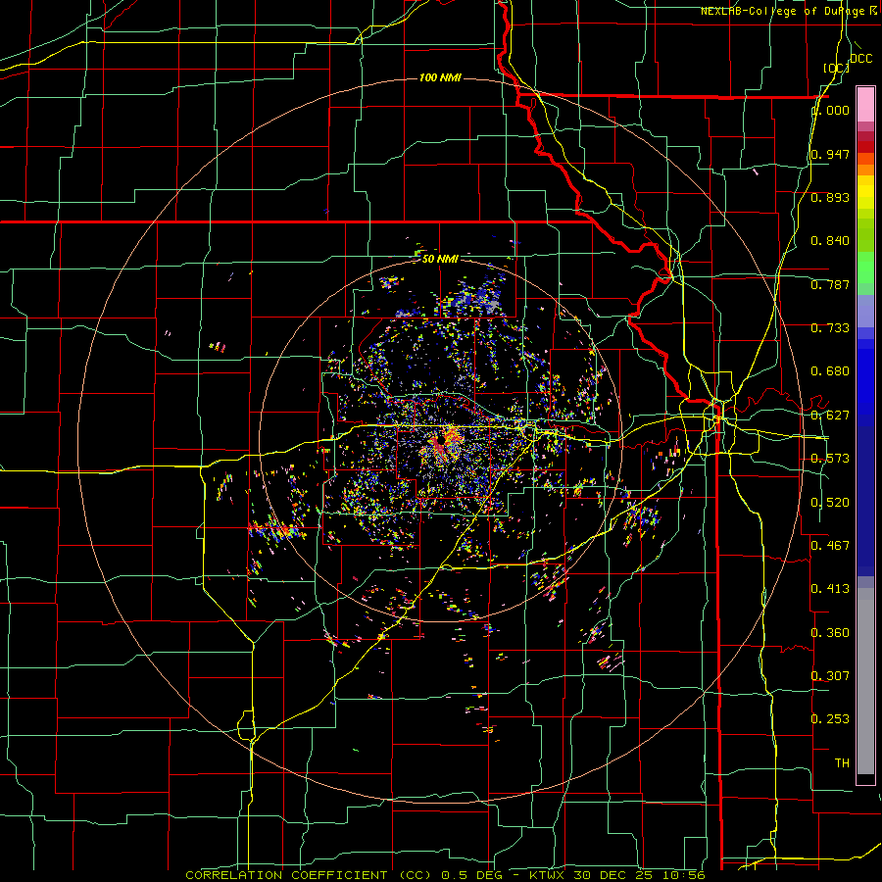882x882 pixels.
Task: Click the 100 NMI range ring label
Action: pyautogui.click(x=440, y=77)
